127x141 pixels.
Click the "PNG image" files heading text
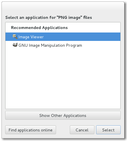[48, 17]
